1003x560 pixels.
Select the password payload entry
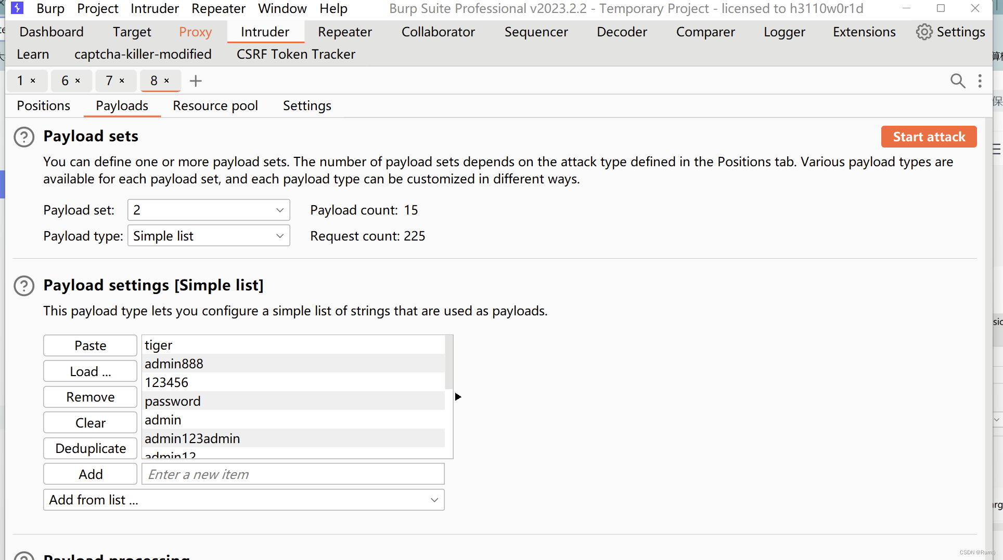point(293,401)
